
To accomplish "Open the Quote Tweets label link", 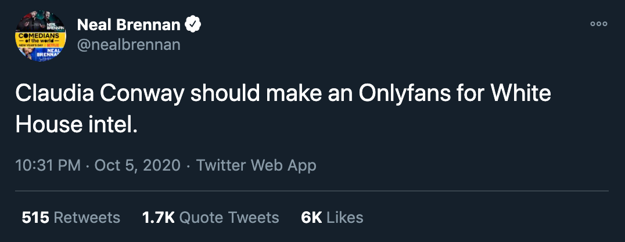I will 229,218.
